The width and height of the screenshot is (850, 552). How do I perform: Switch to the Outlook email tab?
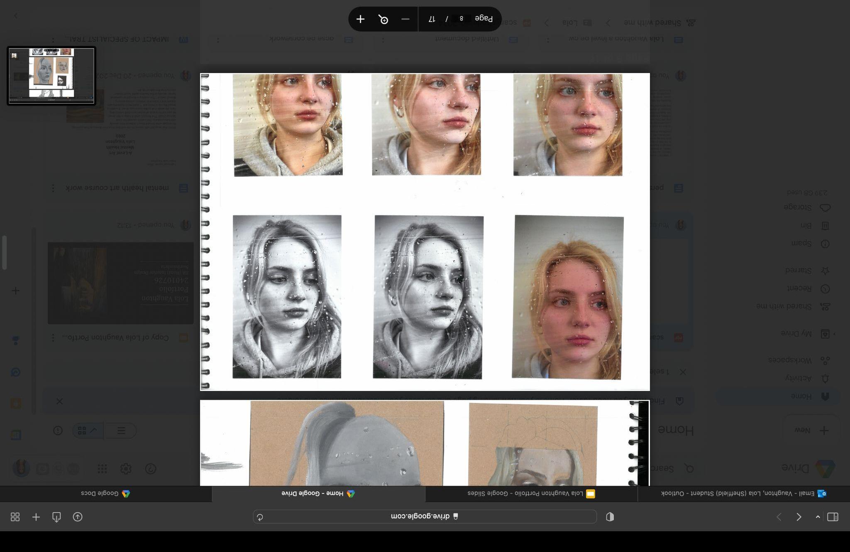coord(744,493)
